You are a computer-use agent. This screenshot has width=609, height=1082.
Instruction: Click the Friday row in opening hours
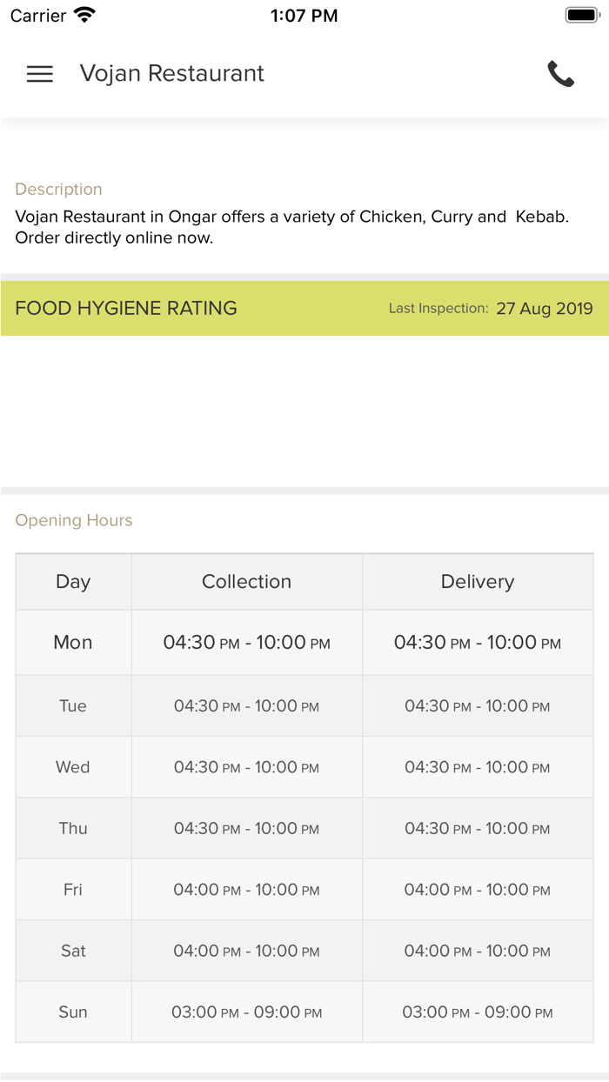coord(72,889)
